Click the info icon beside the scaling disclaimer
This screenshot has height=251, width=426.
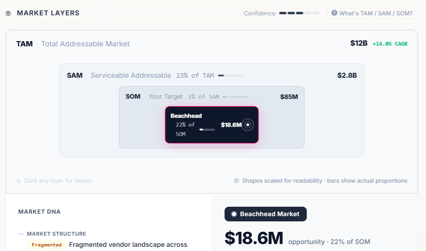236,181
